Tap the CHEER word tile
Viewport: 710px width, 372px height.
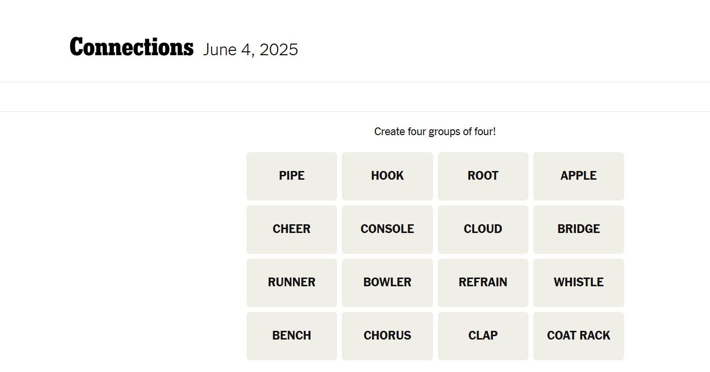(292, 229)
